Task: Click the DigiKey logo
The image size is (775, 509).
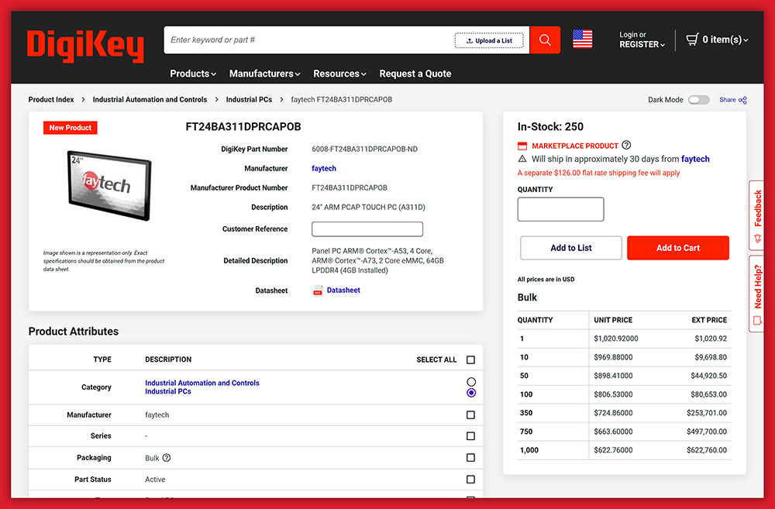Action: point(85,46)
